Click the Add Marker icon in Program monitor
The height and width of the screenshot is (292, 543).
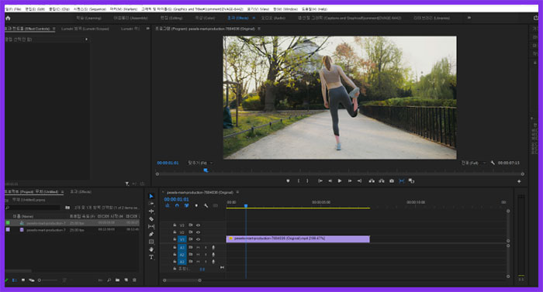[x=288, y=181]
